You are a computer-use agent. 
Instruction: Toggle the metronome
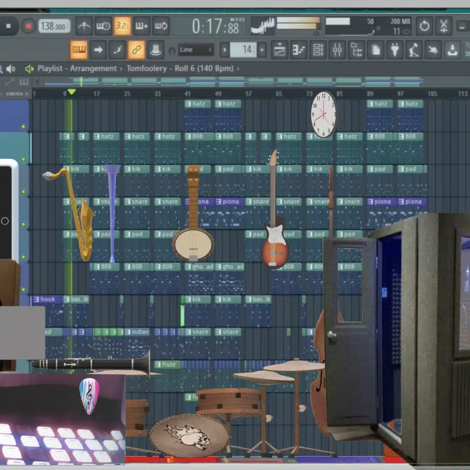(x=84, y=26)
